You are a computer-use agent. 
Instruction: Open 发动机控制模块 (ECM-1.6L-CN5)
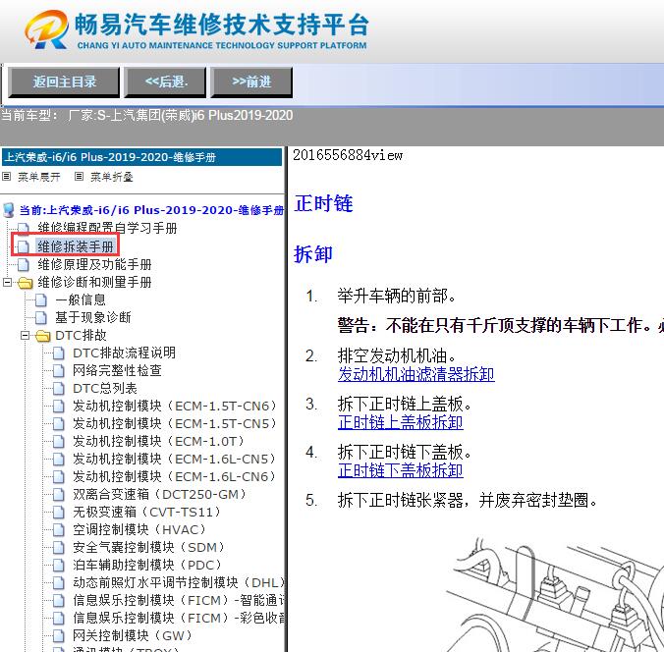pos(174,459)
